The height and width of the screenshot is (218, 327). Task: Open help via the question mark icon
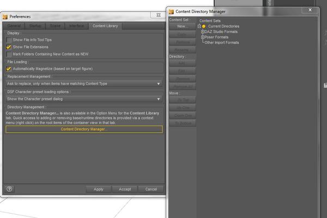[x=9, y=189]
